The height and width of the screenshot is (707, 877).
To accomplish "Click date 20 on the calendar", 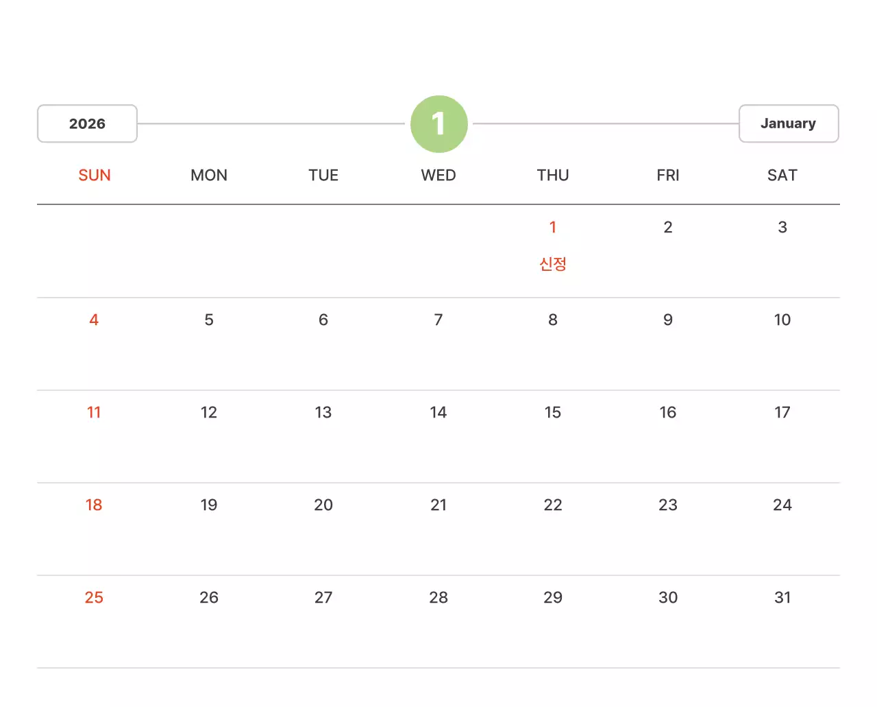I will pyautogui.click(x=323, y=505).
